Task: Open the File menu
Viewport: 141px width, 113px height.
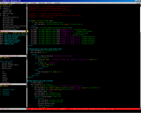Action: (x=3, y=3)
